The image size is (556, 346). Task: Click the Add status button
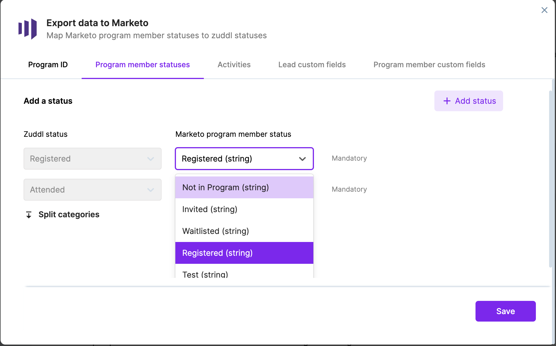tap(469, 101)
